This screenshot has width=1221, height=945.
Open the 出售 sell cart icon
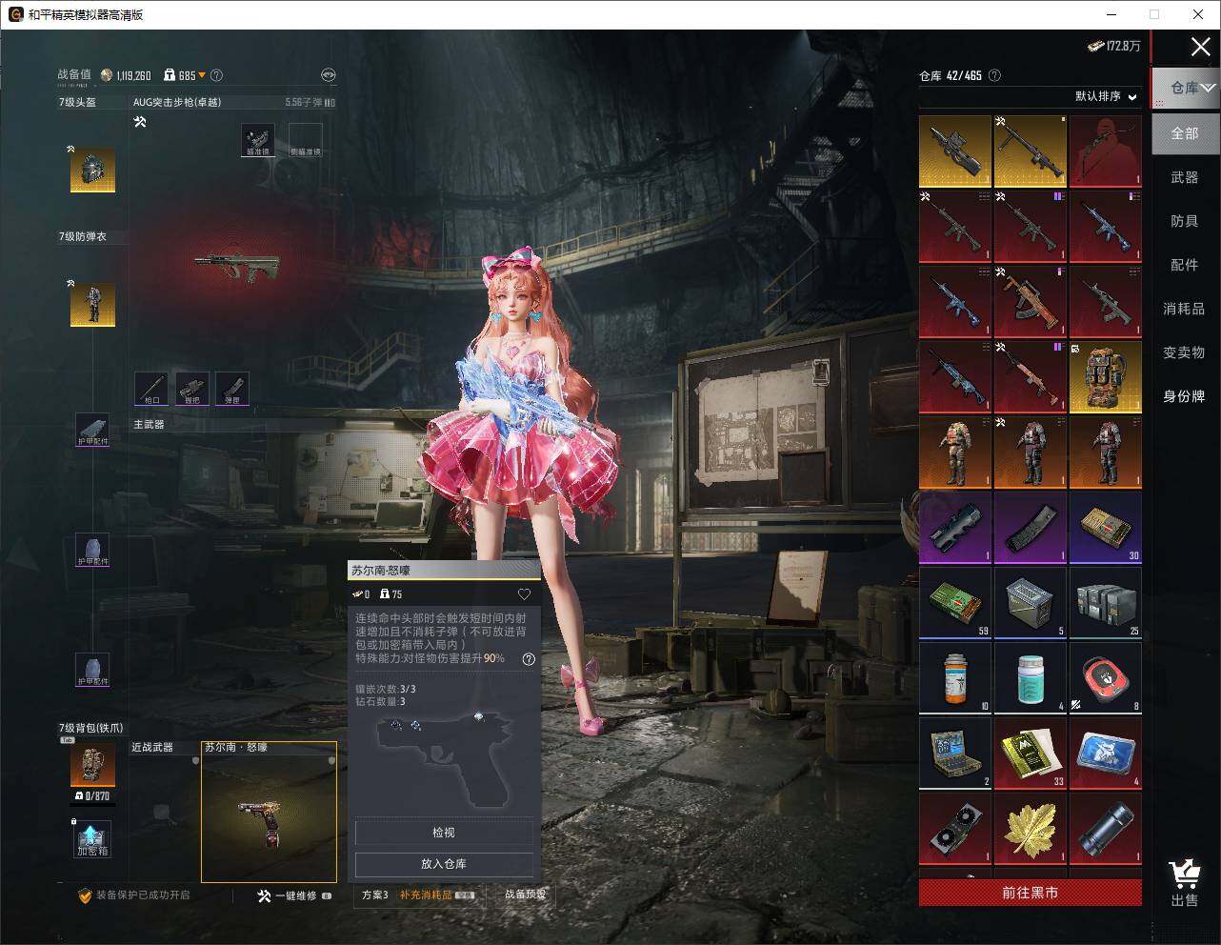1184,883
